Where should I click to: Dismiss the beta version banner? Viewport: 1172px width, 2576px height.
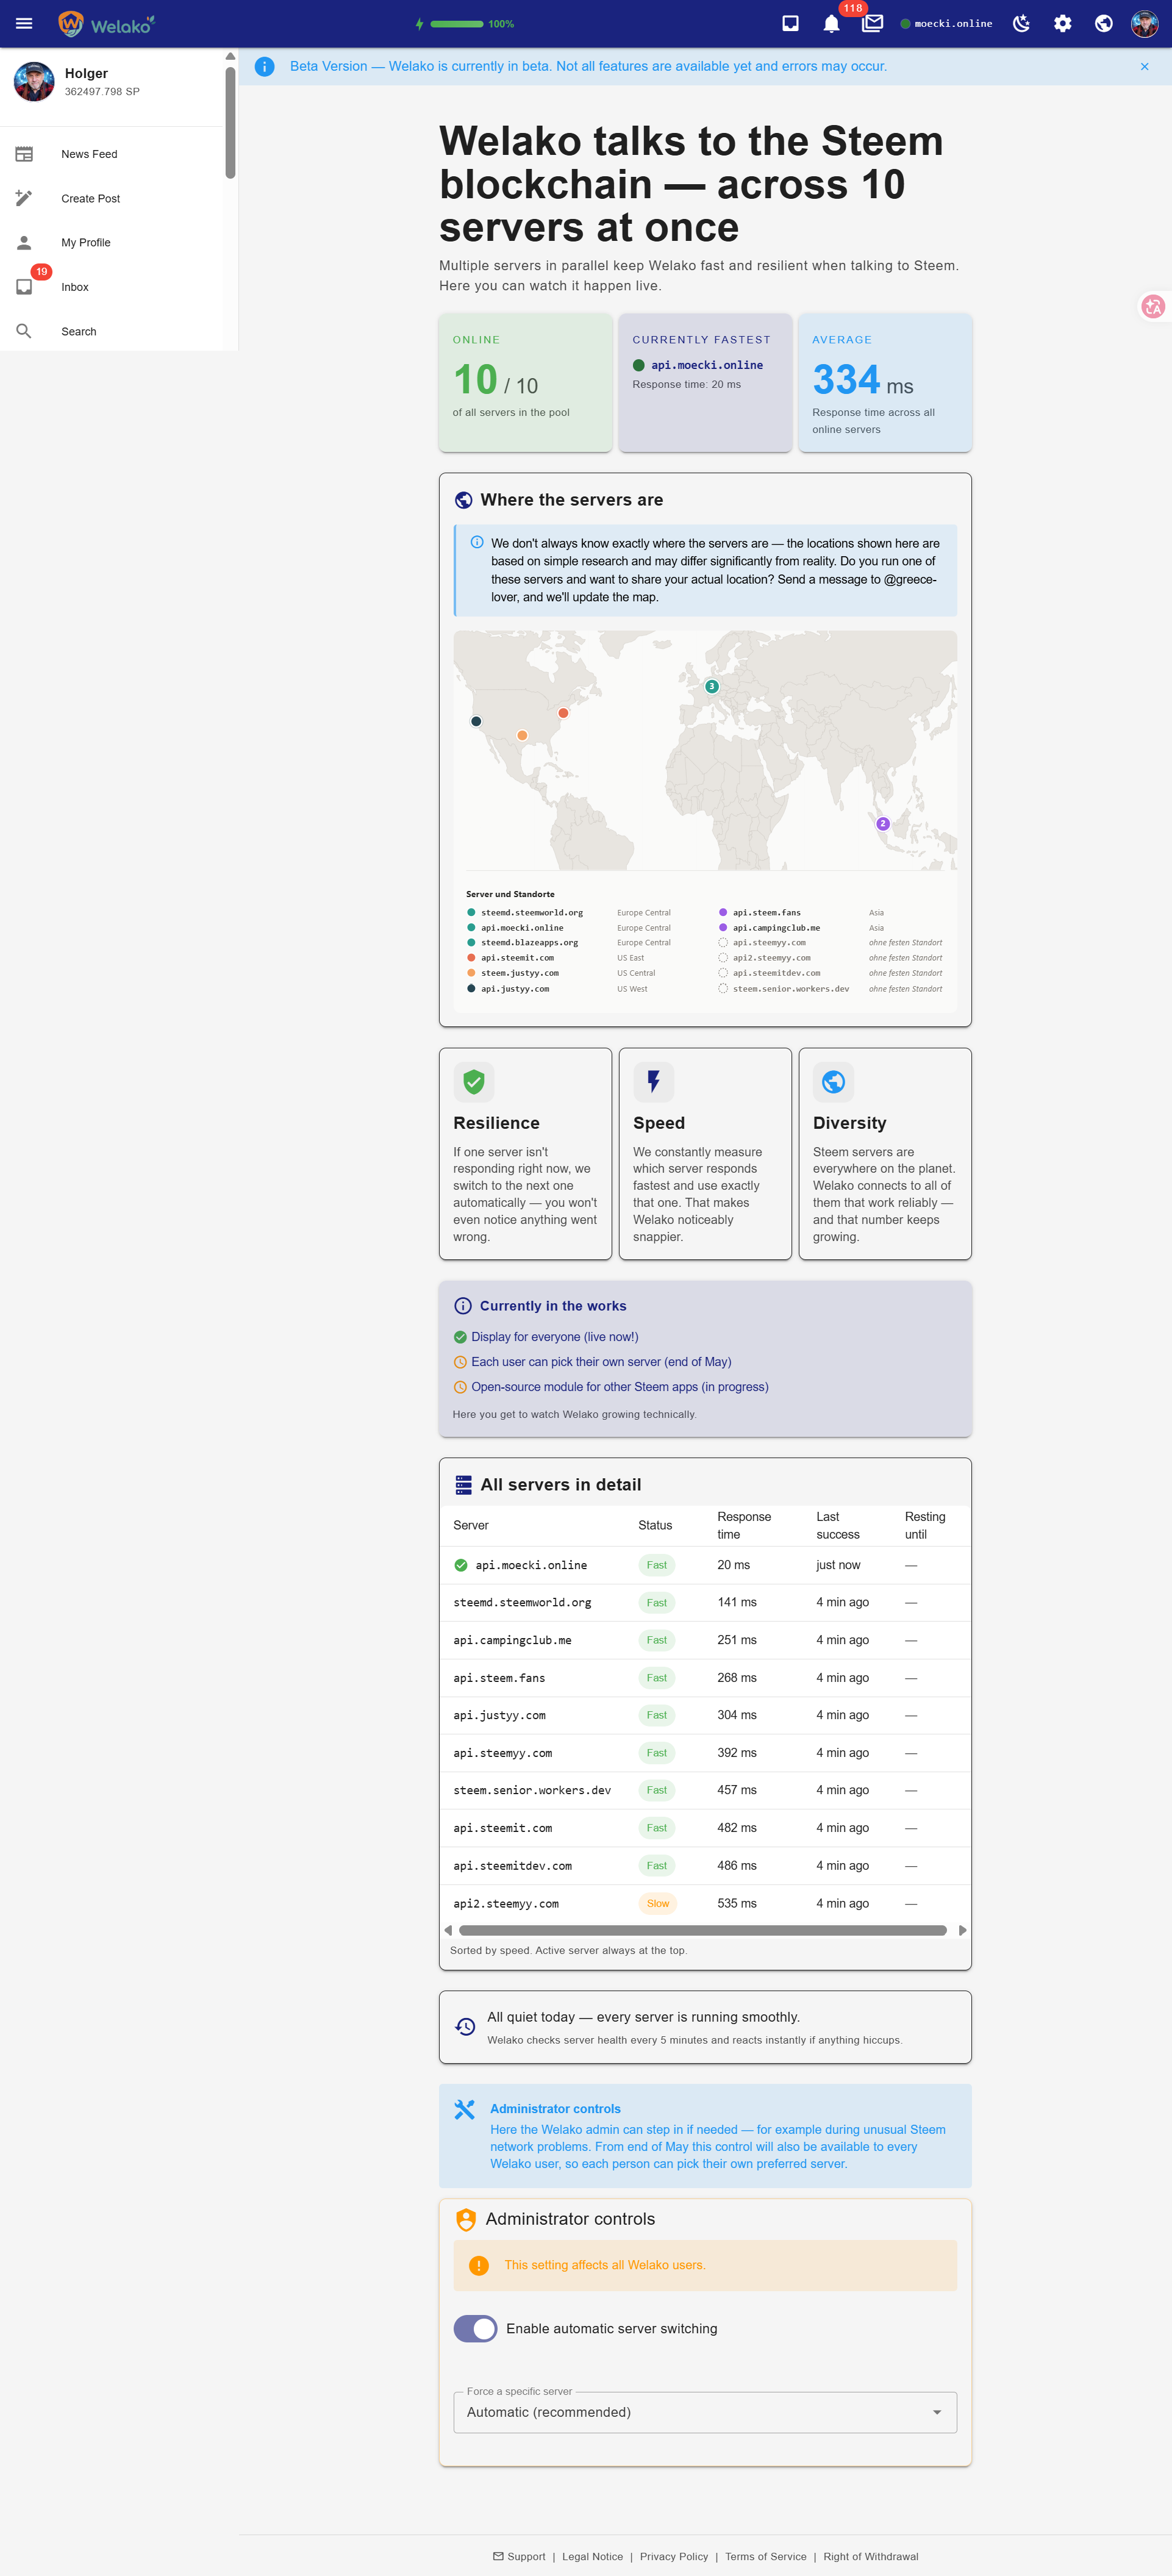pos(1144,66)
